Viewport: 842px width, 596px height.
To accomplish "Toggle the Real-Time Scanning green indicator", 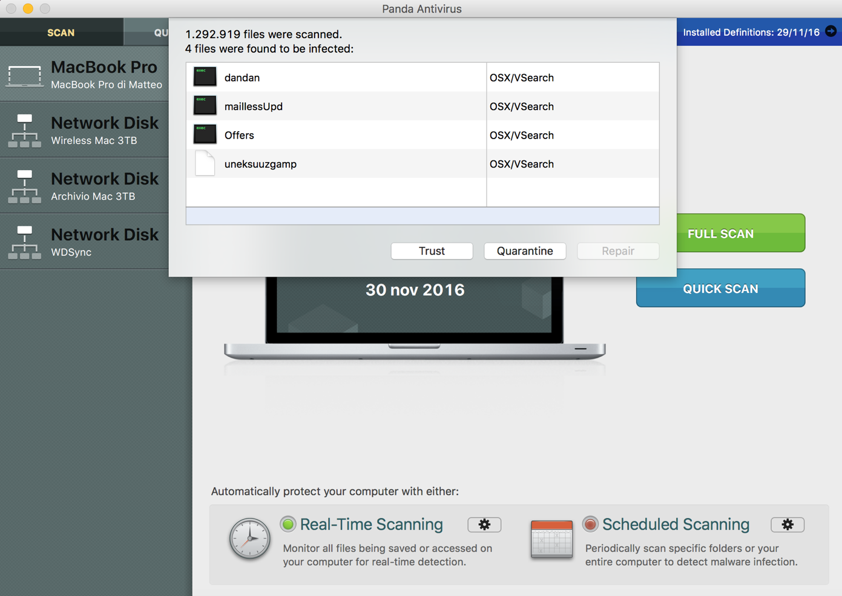I will tap(288, 524).
